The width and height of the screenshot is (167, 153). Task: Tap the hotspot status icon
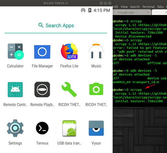[83, 10]
